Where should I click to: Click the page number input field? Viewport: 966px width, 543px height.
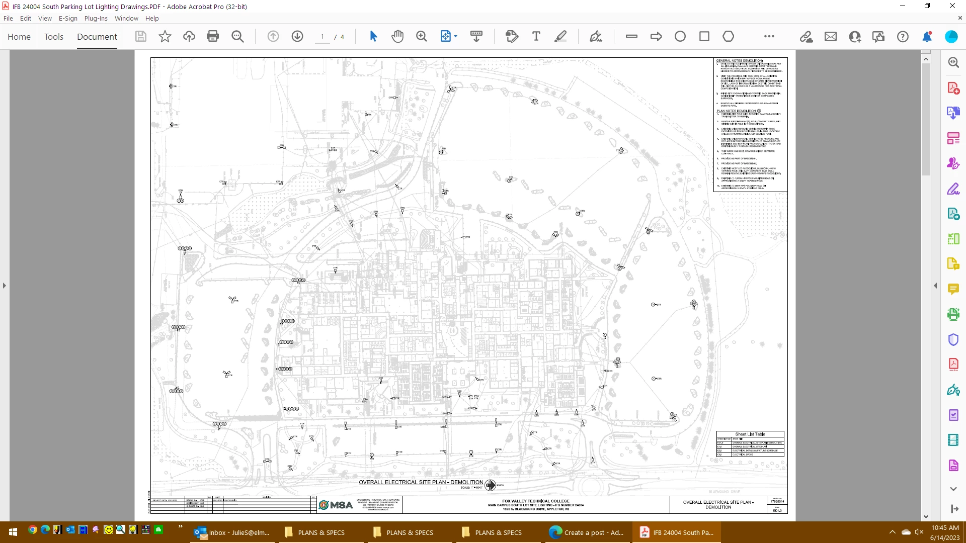coord(323,37)
